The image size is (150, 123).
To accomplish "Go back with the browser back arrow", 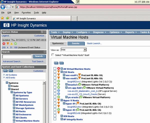I will (x=3, y=7).
